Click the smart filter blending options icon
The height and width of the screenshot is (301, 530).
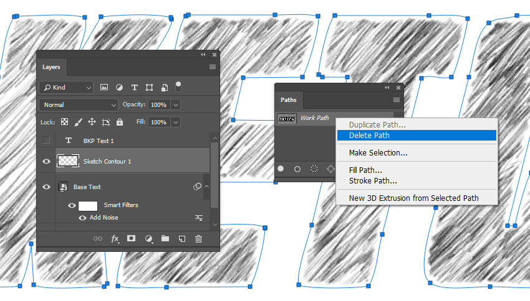tap(199, 218)
